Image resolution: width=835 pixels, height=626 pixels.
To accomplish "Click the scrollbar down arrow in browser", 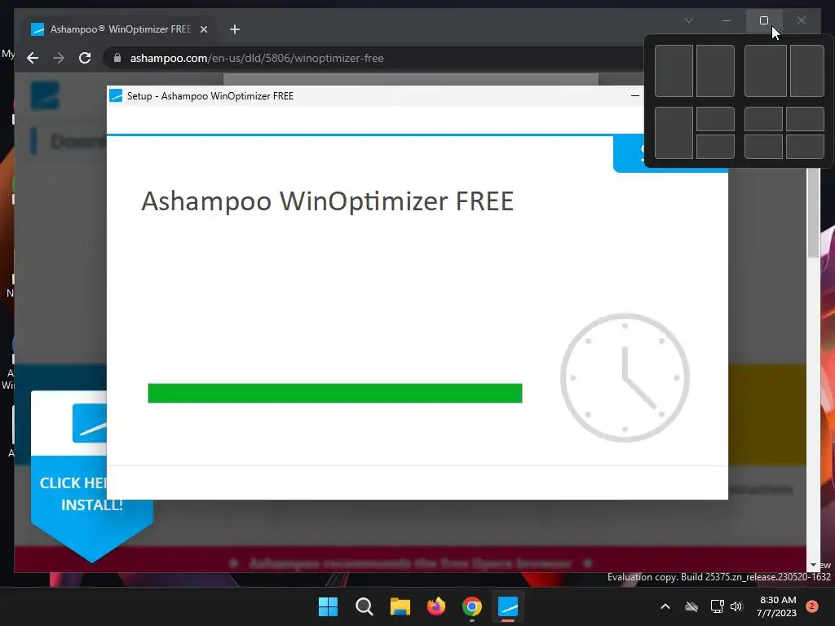I will [x=813, y=565].
